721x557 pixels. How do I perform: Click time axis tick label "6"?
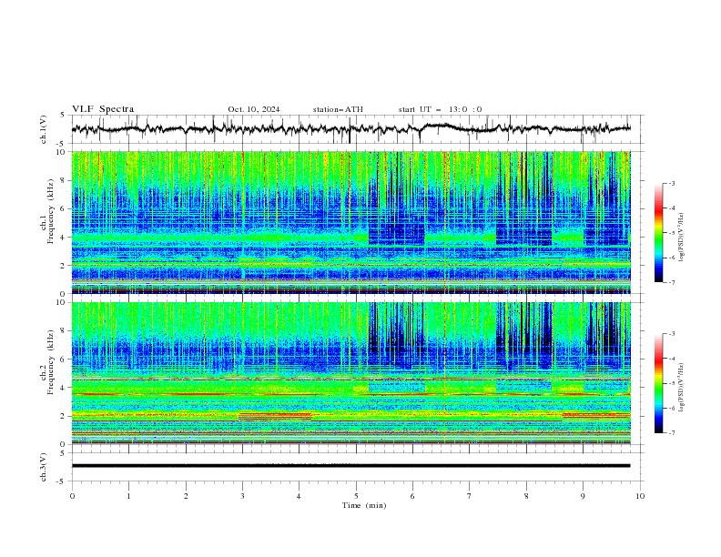click(x=412, y=496)
